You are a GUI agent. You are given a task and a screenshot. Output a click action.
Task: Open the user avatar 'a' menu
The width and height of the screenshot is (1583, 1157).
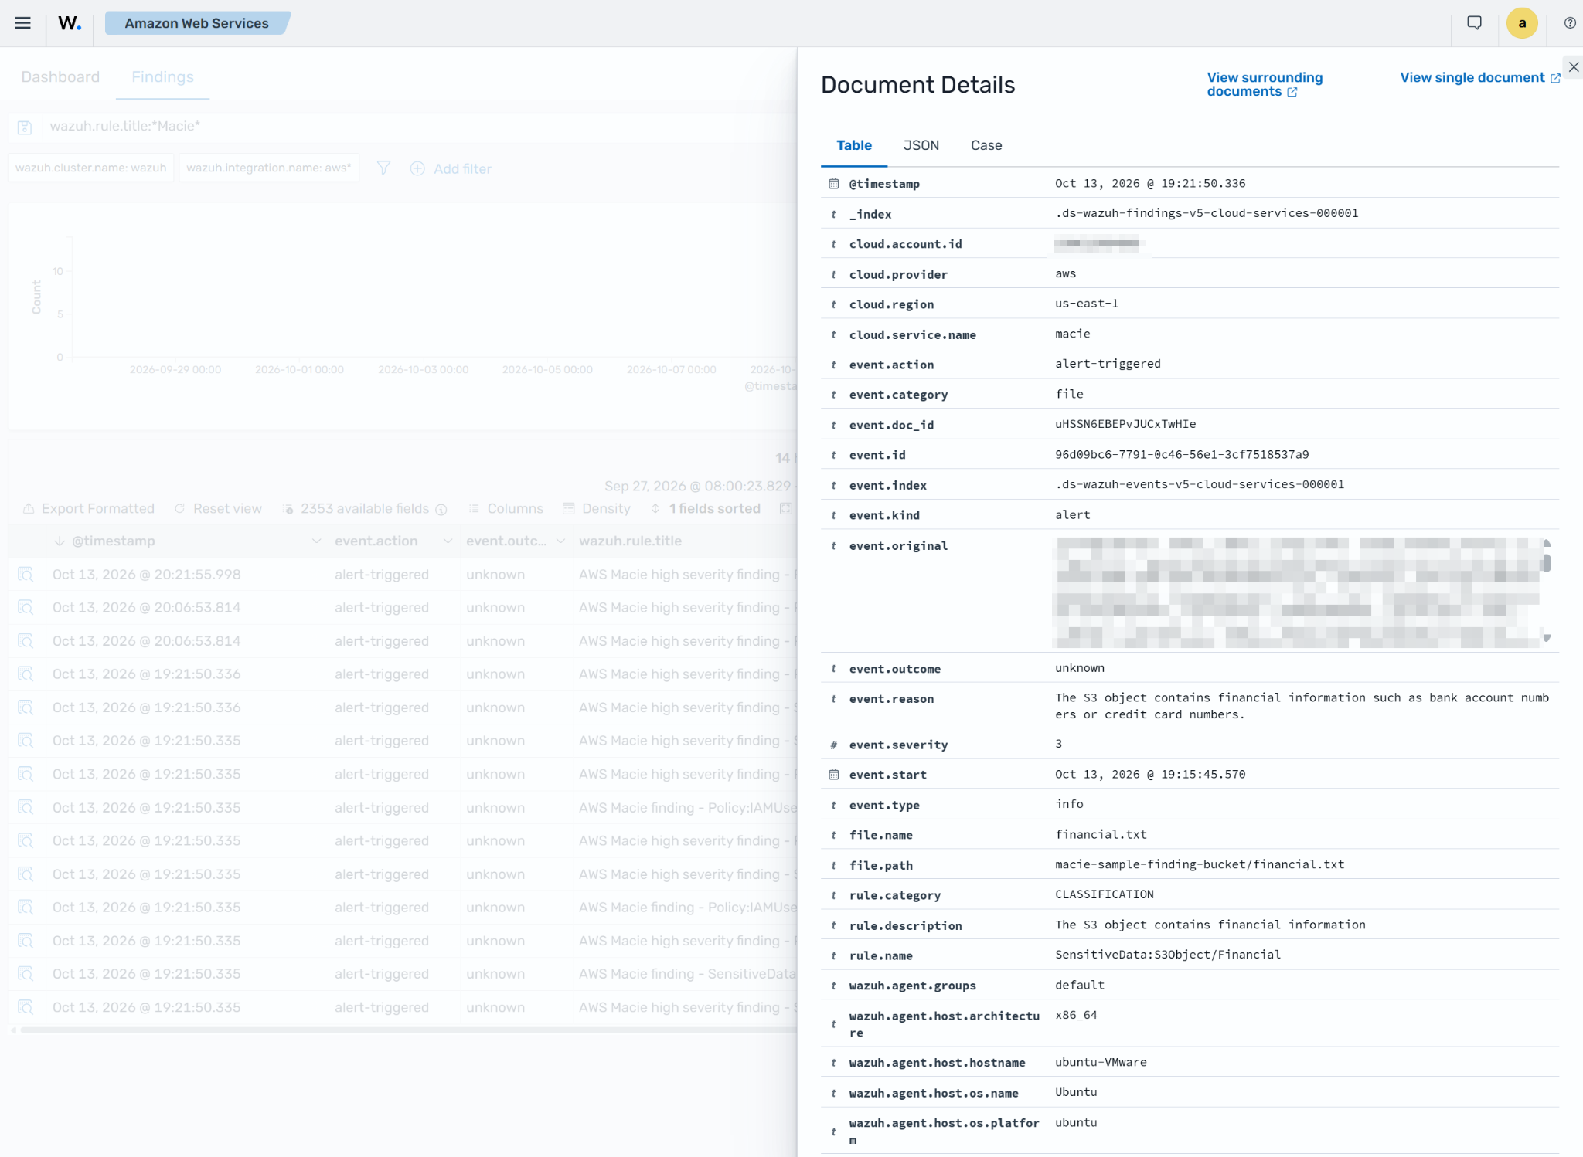(x=1522, y=23)
